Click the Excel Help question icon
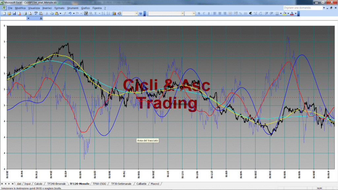Image resolution: width=338 pixels, height=190 pixels. [x=141, y=13]
